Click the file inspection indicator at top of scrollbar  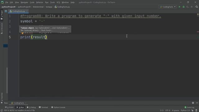tap(198, 15)
